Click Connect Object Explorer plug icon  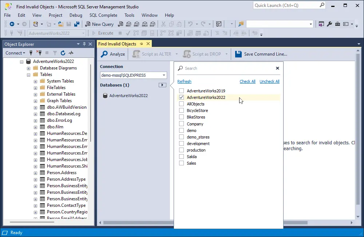(31, 53)
